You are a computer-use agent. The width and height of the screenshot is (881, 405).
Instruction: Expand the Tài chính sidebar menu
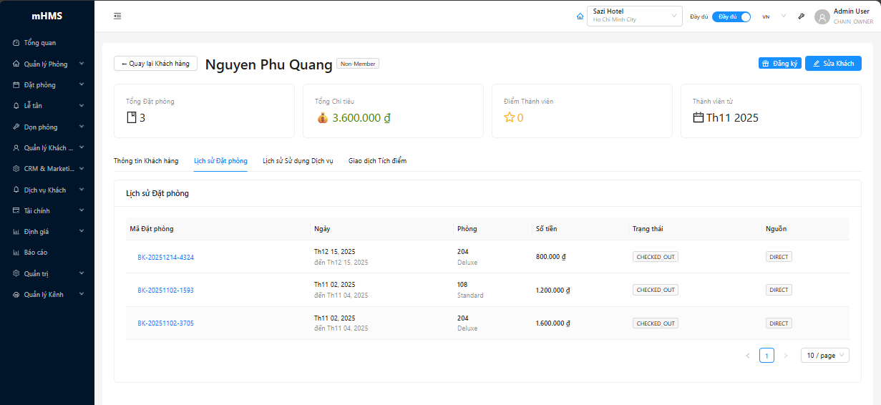point(47,211)
